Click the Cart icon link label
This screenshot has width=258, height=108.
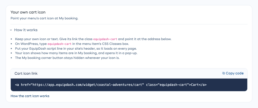click(26, 73)
